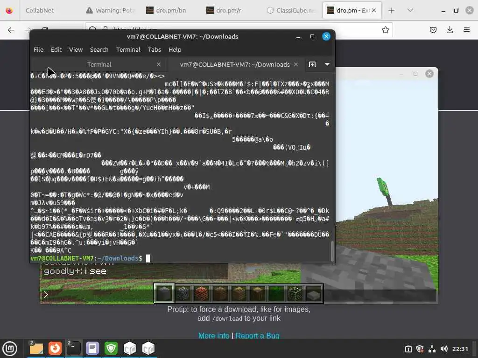Select the log block hotbar slot
This screenshot has width=478, height=358.
(x=258, y=294)
